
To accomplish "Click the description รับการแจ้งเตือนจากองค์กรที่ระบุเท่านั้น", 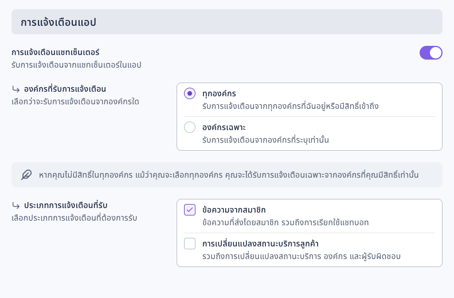I will coord(265,140).
